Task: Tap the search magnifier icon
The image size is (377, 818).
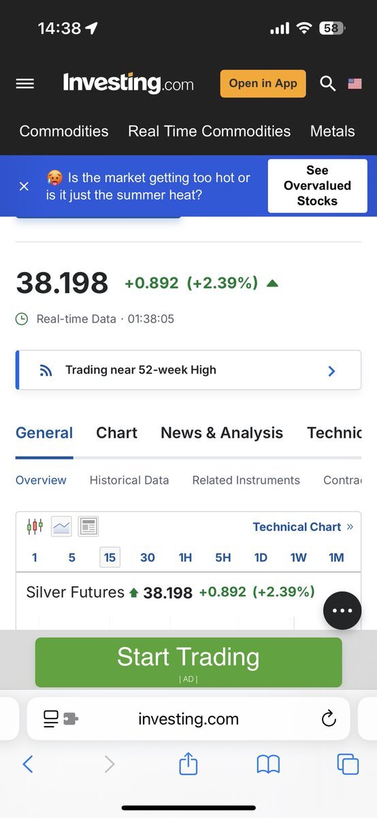Action: click(328, 84)
